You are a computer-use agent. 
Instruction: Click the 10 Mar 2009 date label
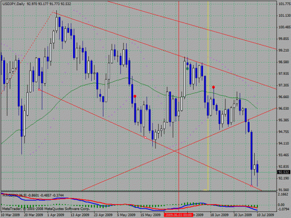pos(10,215)
